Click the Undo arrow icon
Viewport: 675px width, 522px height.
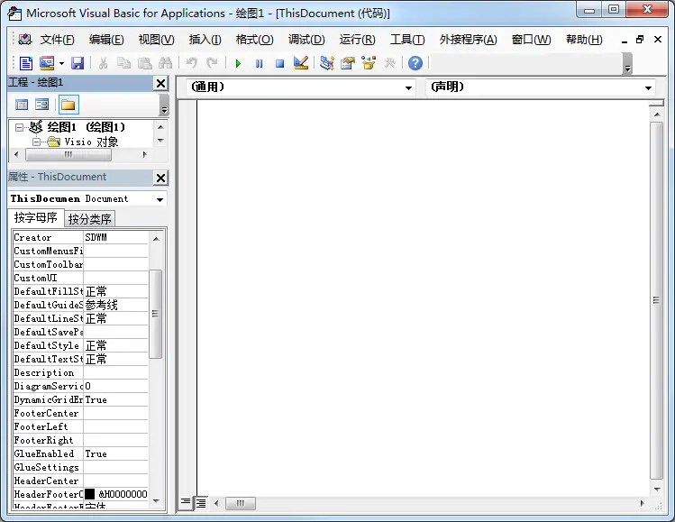(192, 63)
